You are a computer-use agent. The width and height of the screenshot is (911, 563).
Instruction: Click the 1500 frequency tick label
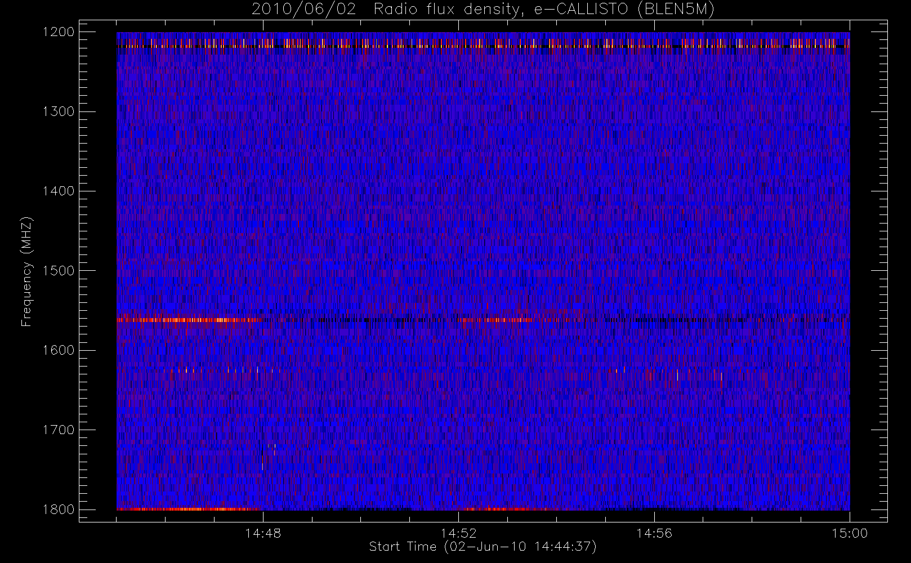pos(59,271)
